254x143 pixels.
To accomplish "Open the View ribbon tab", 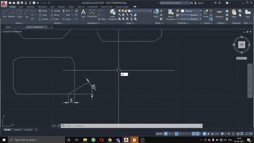I will (52, 7).
